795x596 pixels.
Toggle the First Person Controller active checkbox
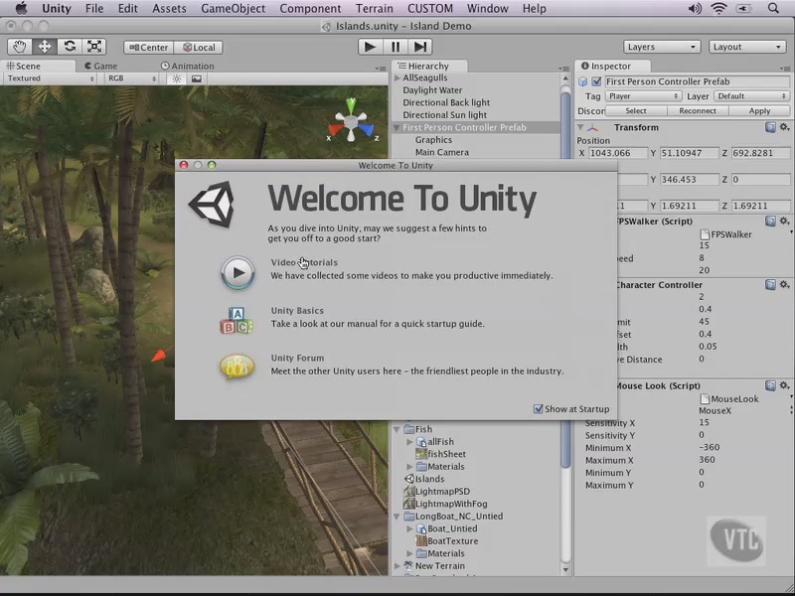(596, 81)
